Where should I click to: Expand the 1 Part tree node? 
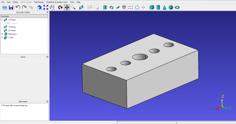(2, 37)
